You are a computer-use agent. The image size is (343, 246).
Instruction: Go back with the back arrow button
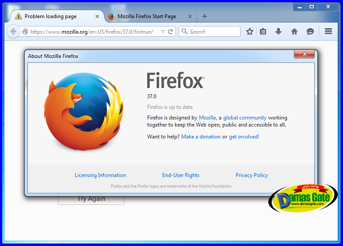(x=13, y=31)
